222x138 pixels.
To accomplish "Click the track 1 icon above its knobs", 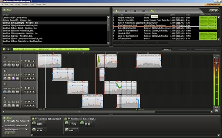I will point(5,57).
